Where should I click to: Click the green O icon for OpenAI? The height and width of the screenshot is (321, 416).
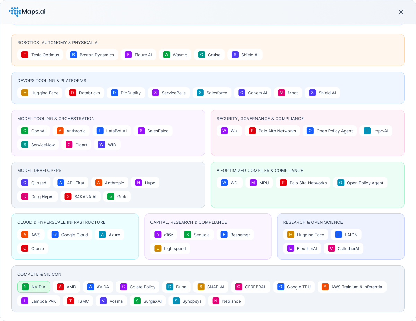pyautogui.click(x=25, y=131)
